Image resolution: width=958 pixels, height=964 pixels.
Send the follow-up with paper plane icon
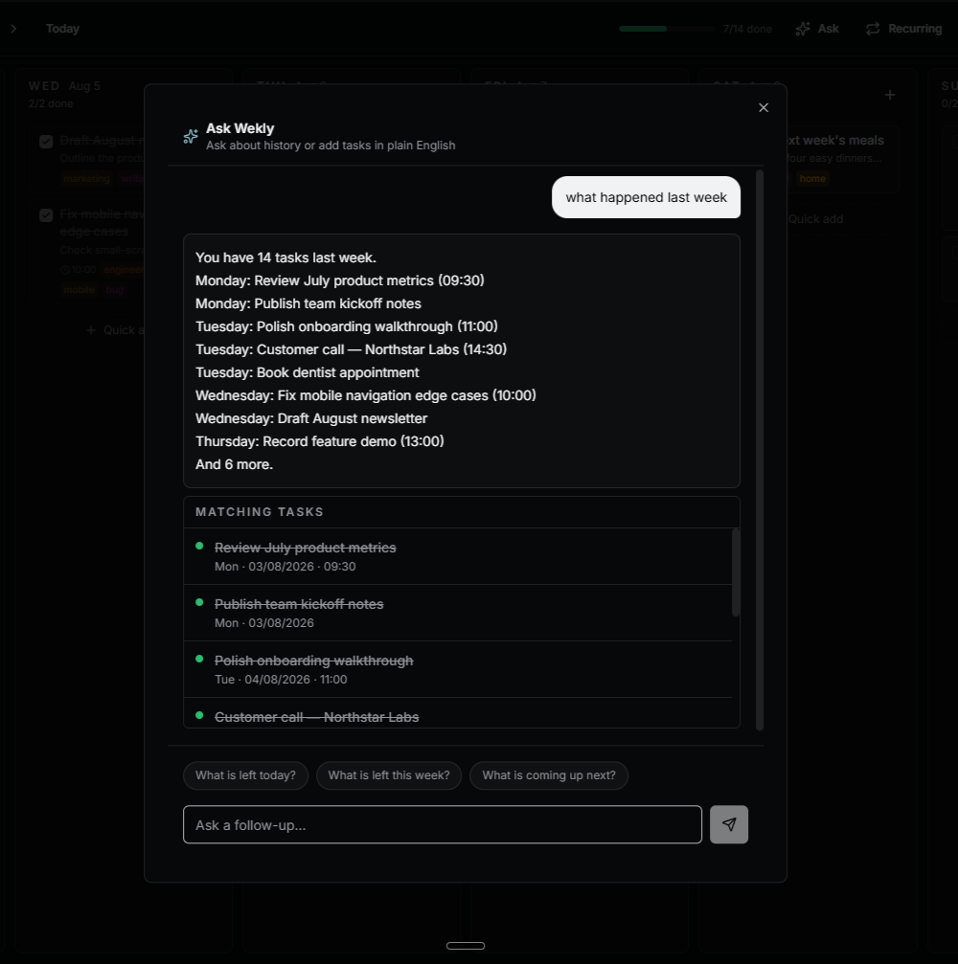(728, 824)
